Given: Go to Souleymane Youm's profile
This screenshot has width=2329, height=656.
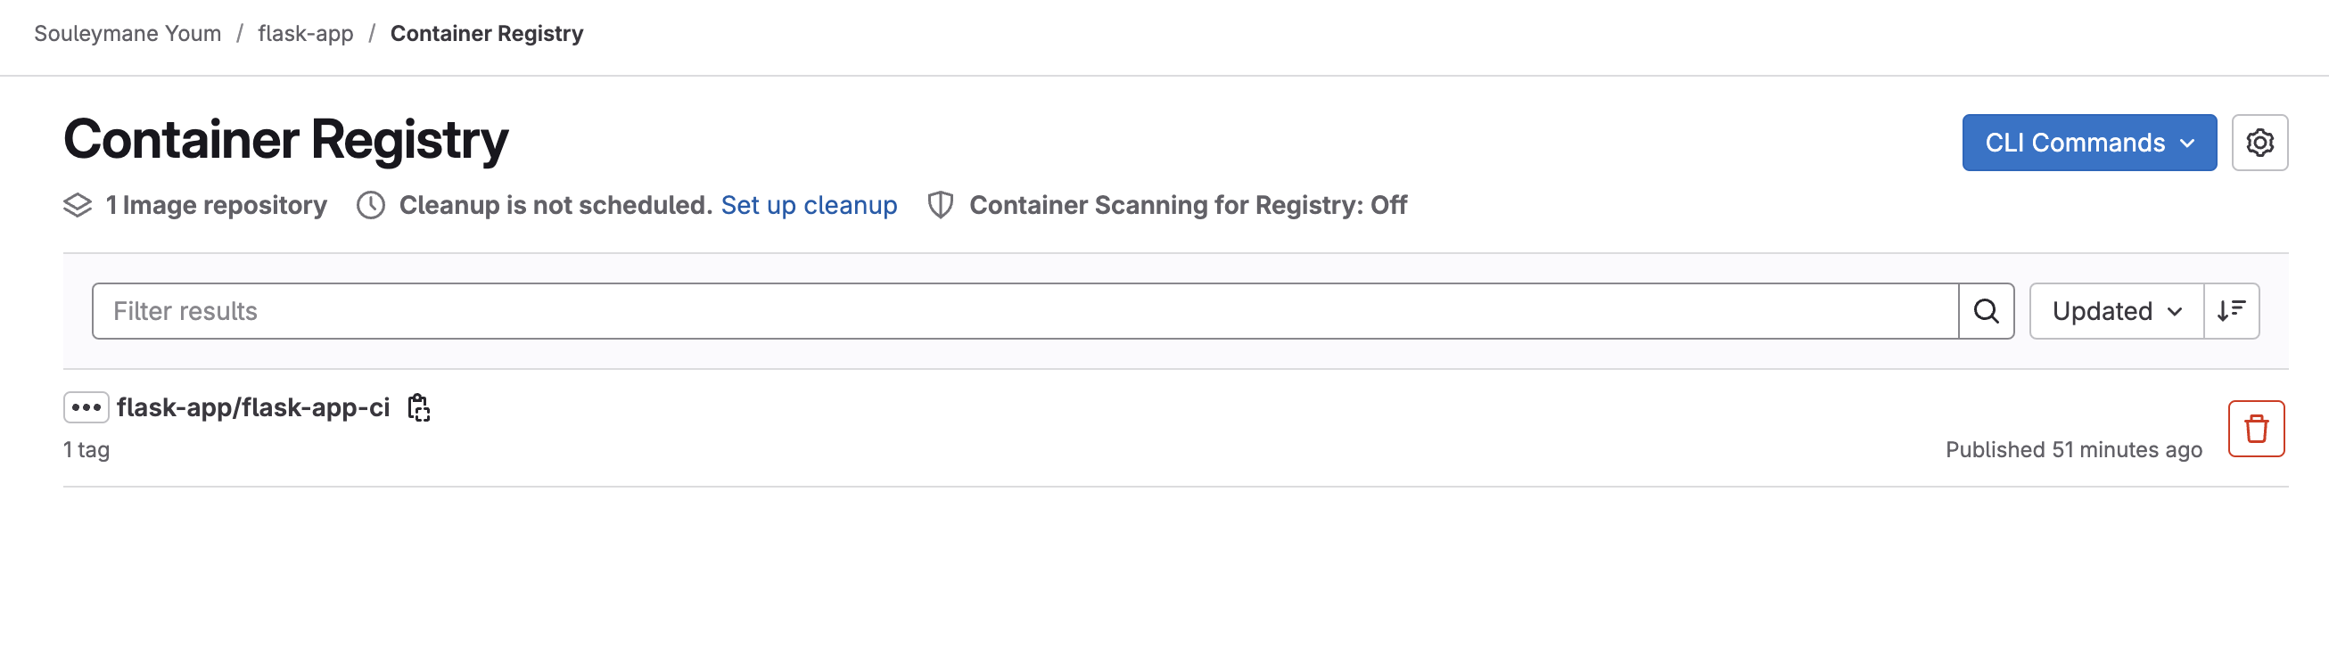Looking at the screenshot, I should click(x=127, y=34).
